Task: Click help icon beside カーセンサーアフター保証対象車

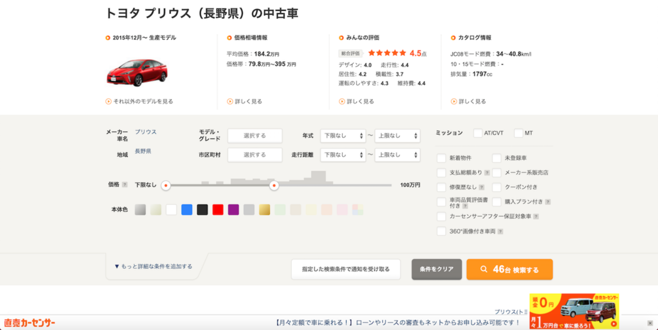Action: tap(536, 216)
